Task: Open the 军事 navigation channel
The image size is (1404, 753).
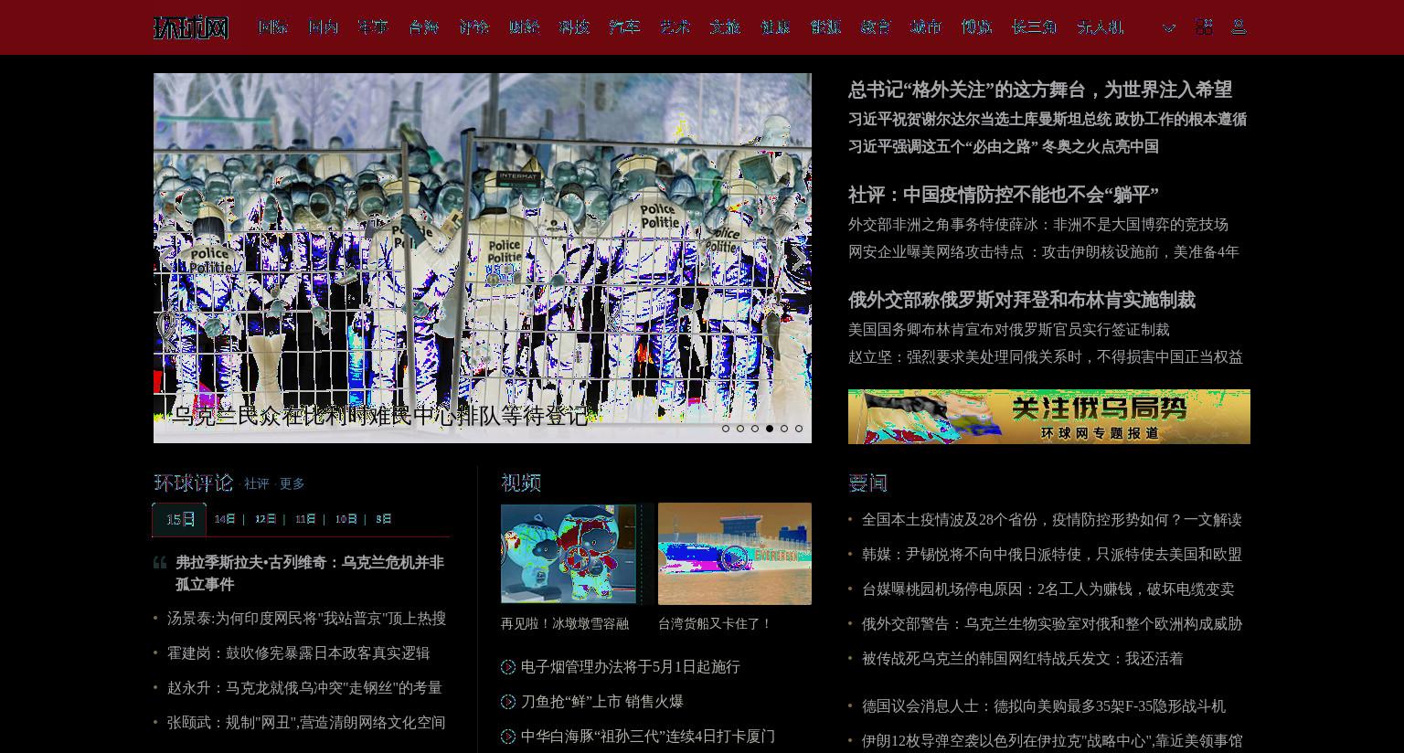Action: 373,27
